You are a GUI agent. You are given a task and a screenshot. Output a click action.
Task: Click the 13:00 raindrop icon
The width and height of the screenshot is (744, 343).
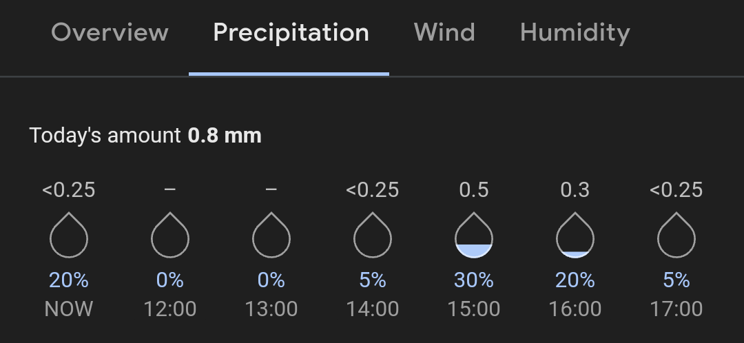point(271,235)
